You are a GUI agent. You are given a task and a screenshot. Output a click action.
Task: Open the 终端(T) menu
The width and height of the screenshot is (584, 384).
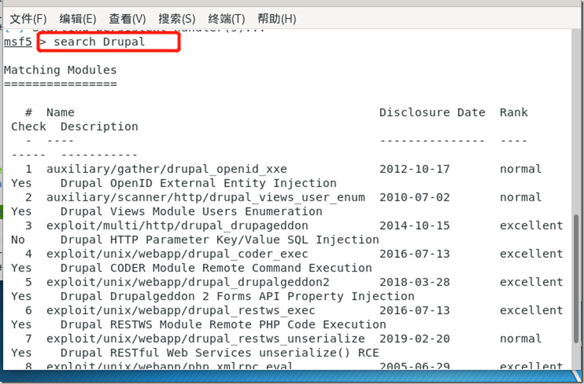pos(226,19)
